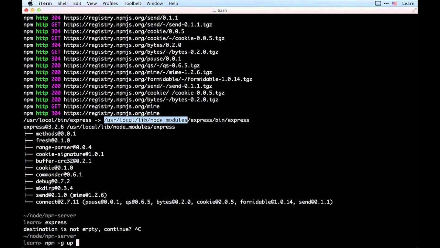The height and width of the screenshot is (248, 440).
Task: Open the iTerm application menu
Action: click(x=45, y=3)
